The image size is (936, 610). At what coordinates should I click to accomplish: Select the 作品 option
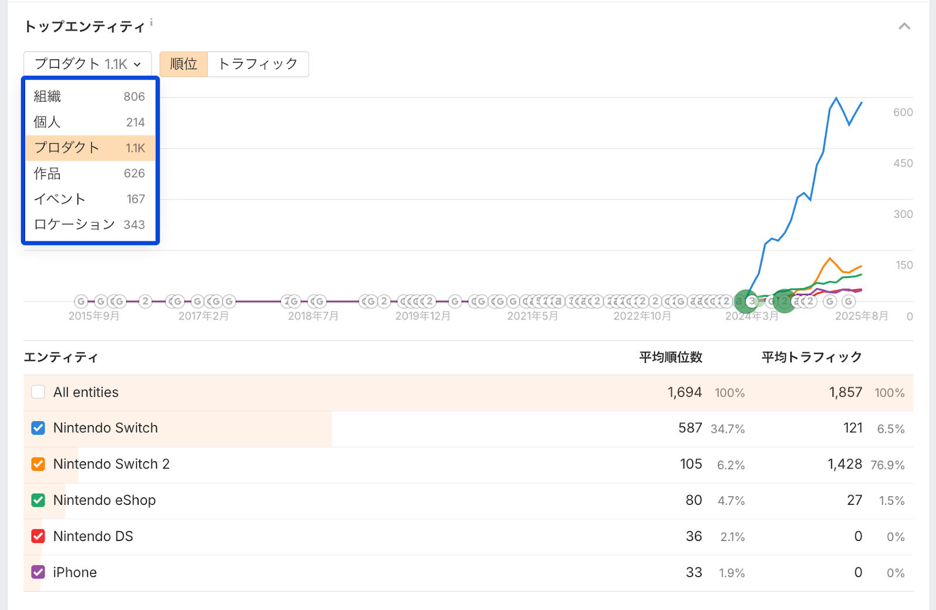[x=90, y=174]
